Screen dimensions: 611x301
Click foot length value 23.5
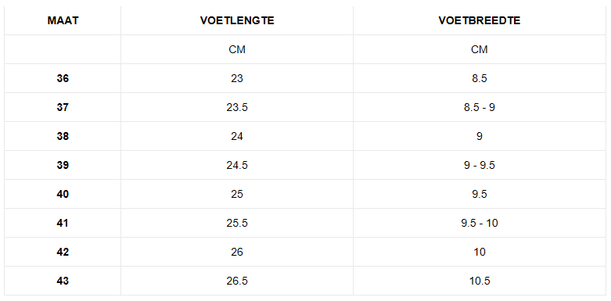tap(237, 107)
